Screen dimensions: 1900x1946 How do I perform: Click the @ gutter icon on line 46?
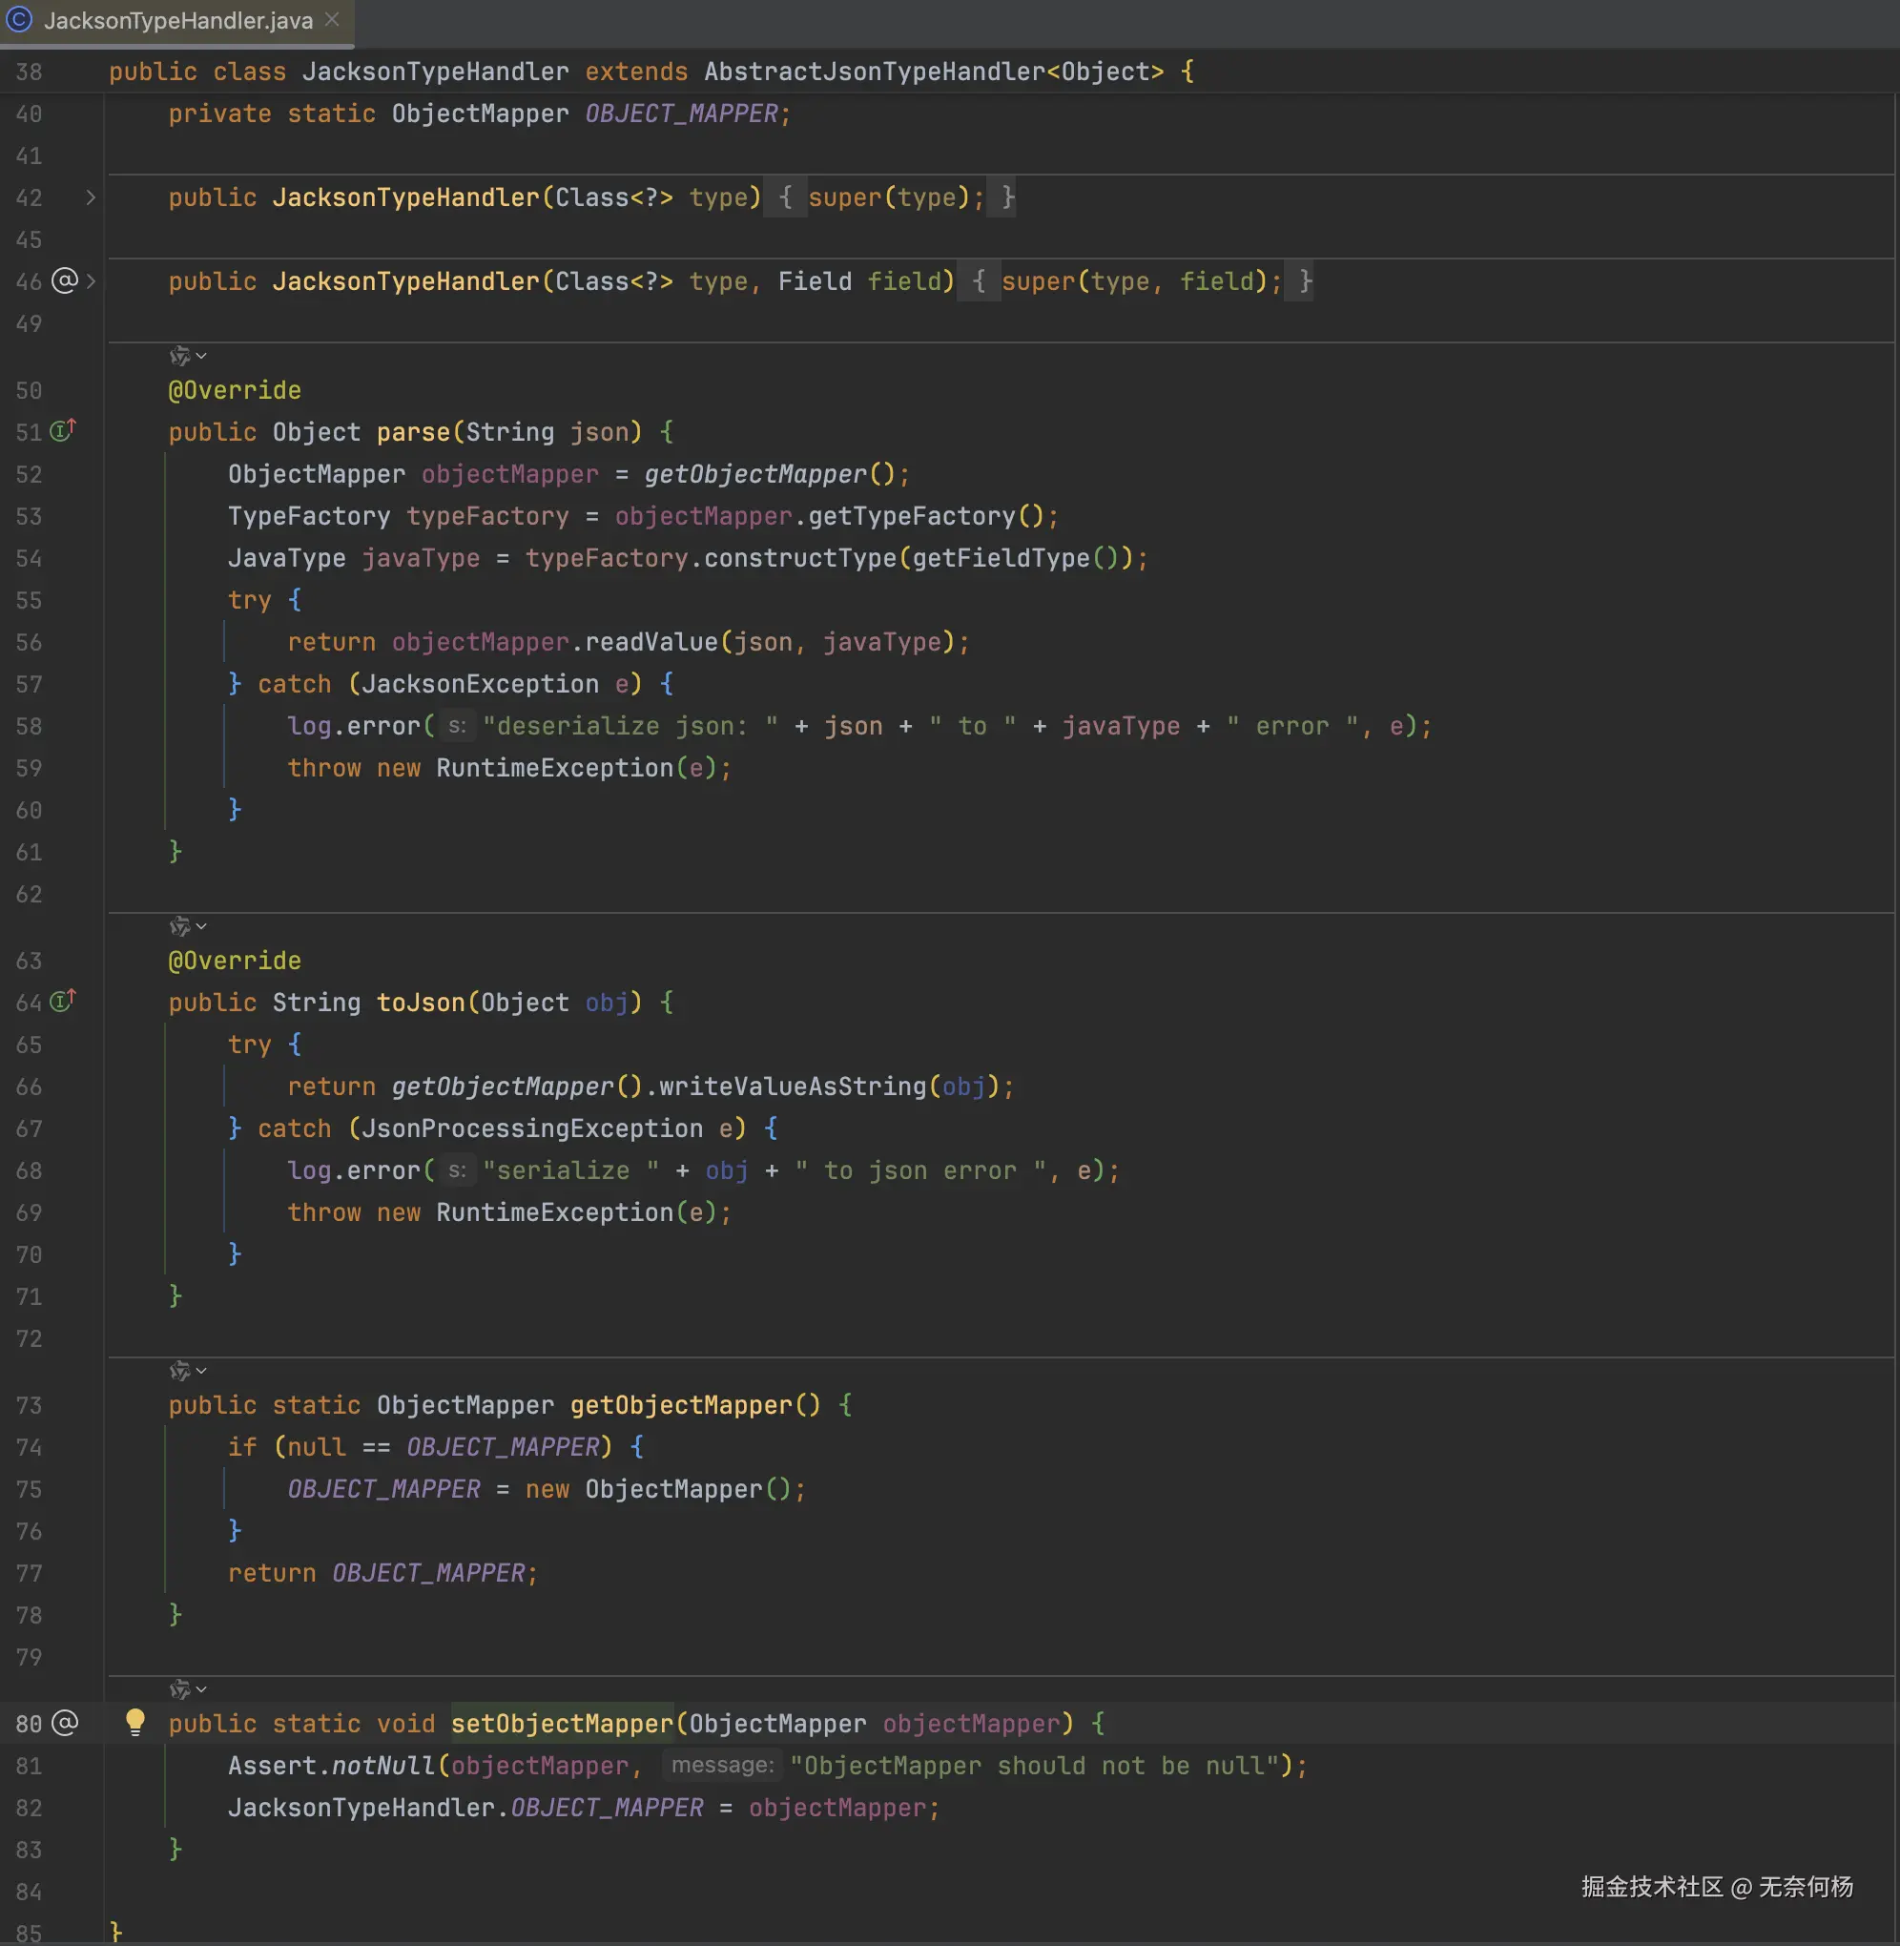pyautogui.click(x=64, y=281)
